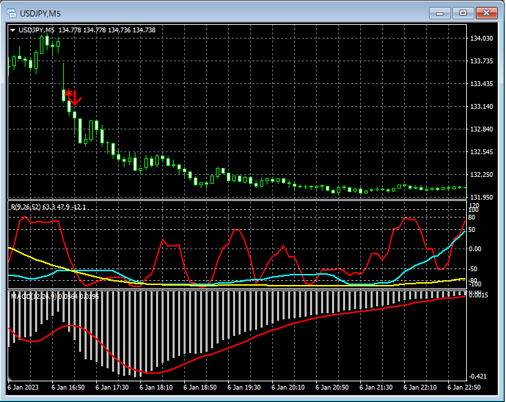
Task: Click the 6 Jan 20:50 time axis label
Action: [x=332, y=387]
